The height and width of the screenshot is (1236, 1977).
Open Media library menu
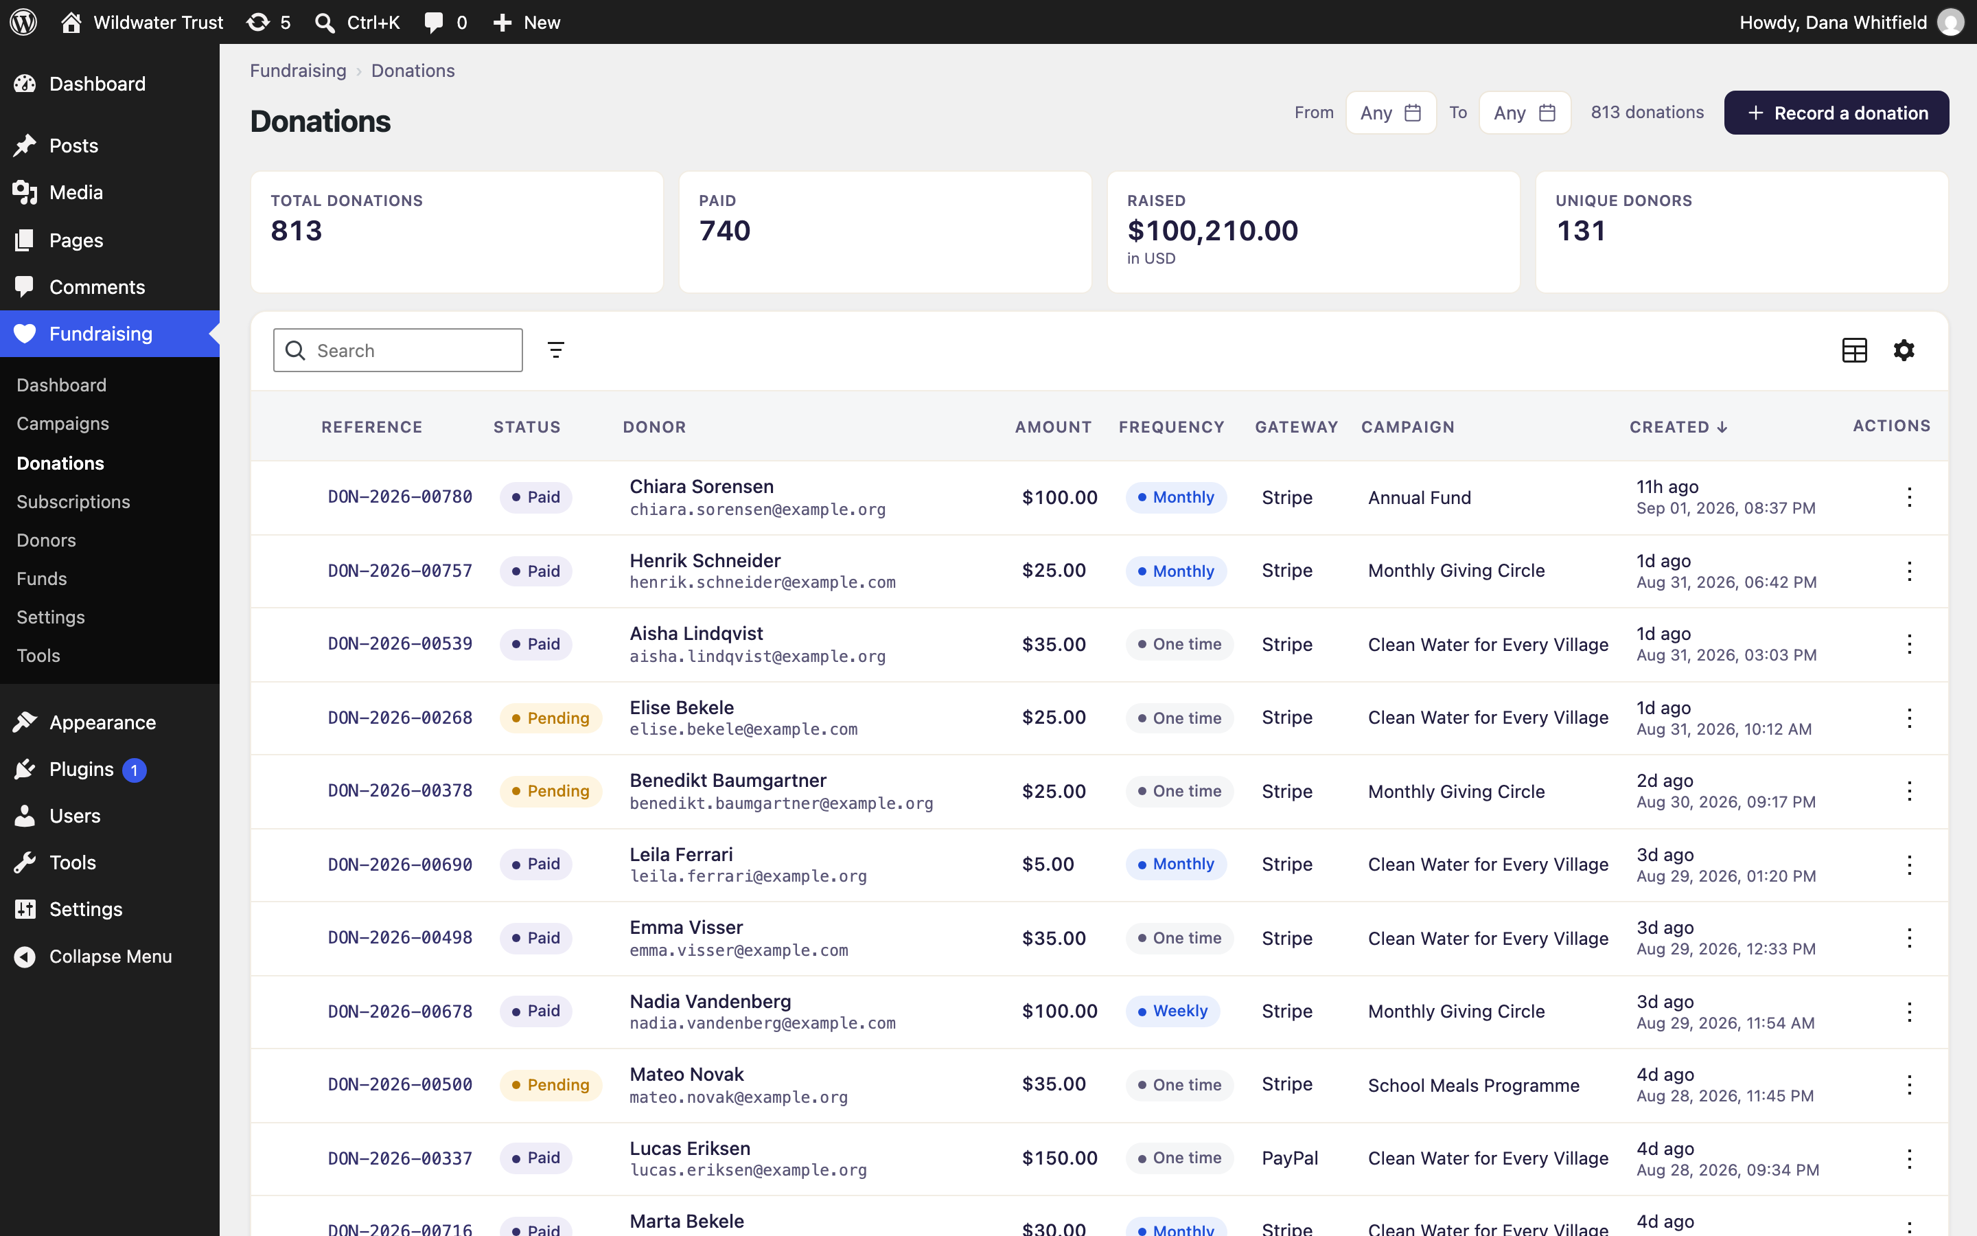(x=109, y=192)
